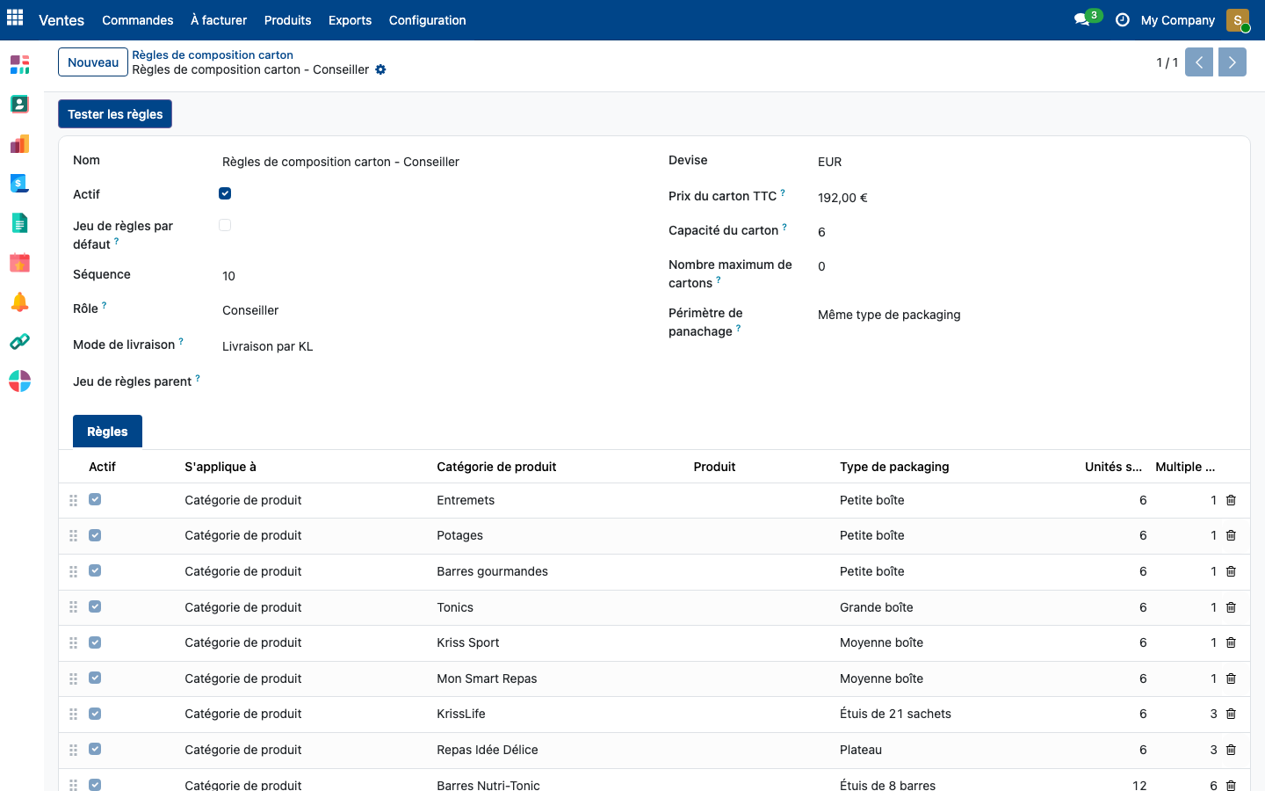This screenshot has width=1265, height=791.
Task: Delete the Entremets rule with trash icon
Action: click(1231, 500)
